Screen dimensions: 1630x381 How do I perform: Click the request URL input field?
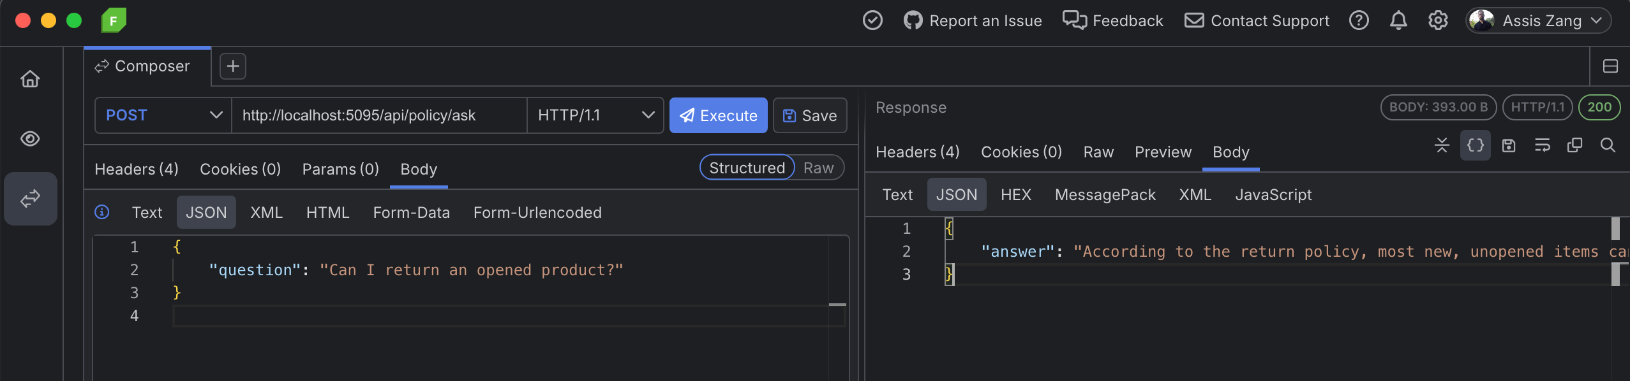tap(379, 115)
